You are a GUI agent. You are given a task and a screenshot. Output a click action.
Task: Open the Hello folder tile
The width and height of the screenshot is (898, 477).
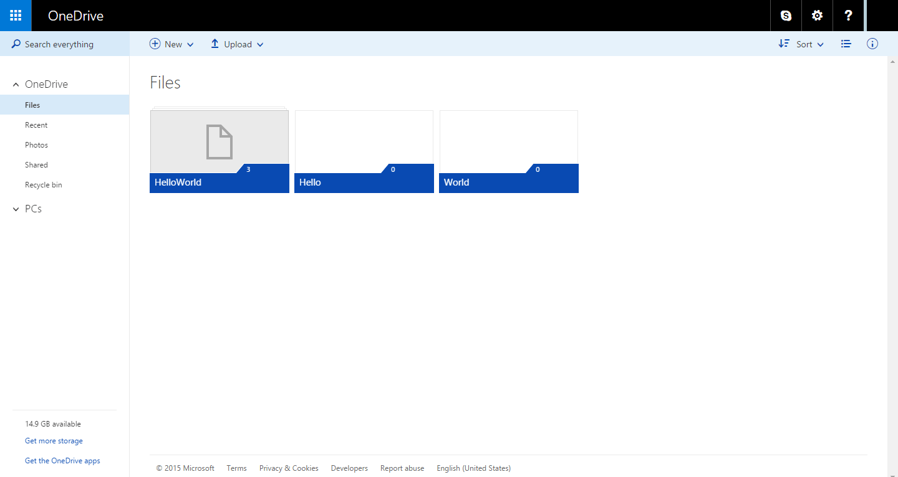pyautogui.click(x=364, y=151)
